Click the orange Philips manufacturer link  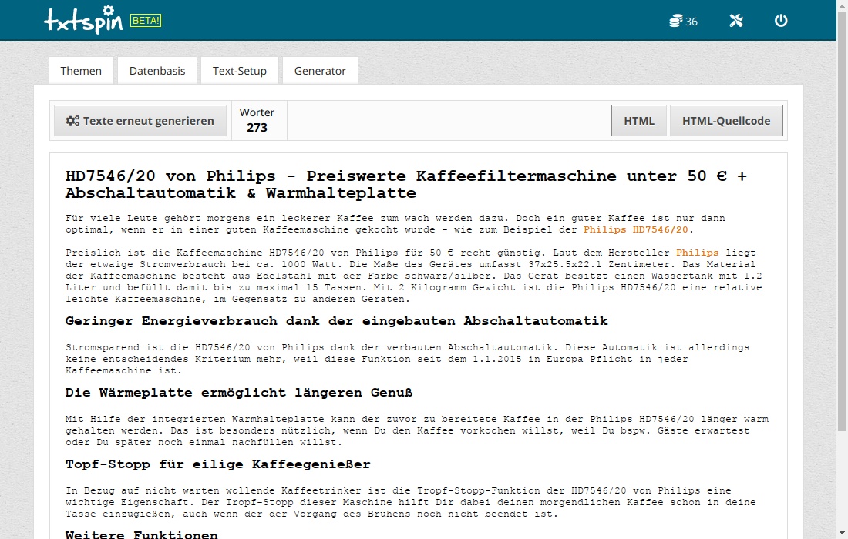pyautogui.click(x=697, y=253)
